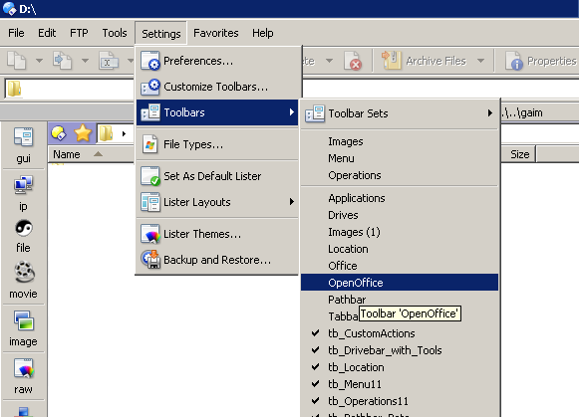Disable the tb_Menu11 toolbar
Viewport: 579px width, 417px height.
400,384
